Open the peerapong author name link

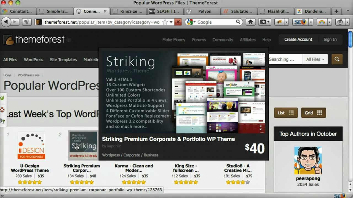(x=308, y=178)
